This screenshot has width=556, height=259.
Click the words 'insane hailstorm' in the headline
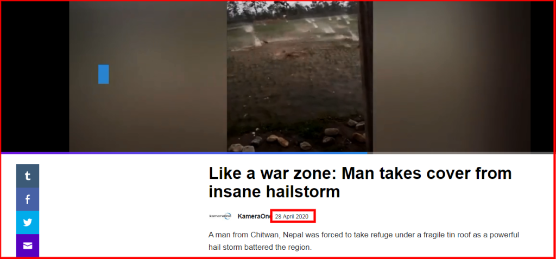pyautogui.click(x=274, y=192)
